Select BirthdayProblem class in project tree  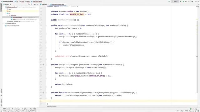point(17,17)
